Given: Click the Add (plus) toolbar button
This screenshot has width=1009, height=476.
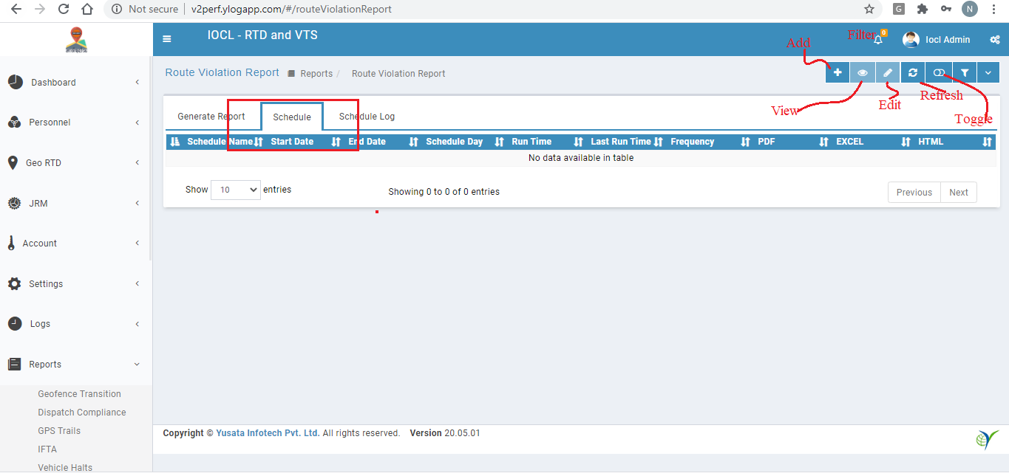Looking at the screenshot, I should tap(838, 72).
